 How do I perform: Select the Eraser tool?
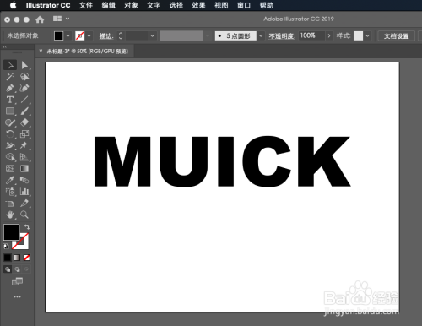point(24,122)
